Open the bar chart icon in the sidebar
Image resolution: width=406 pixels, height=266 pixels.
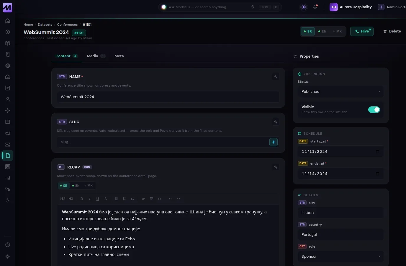(8, 178)
